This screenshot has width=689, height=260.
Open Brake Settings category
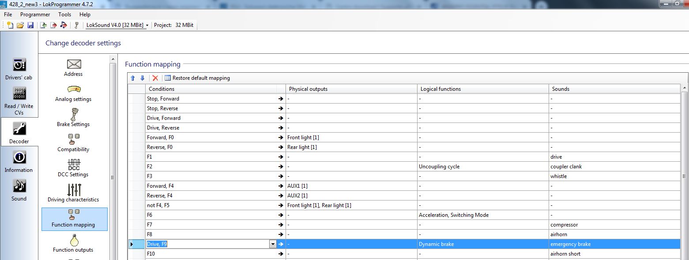(73, 118)
